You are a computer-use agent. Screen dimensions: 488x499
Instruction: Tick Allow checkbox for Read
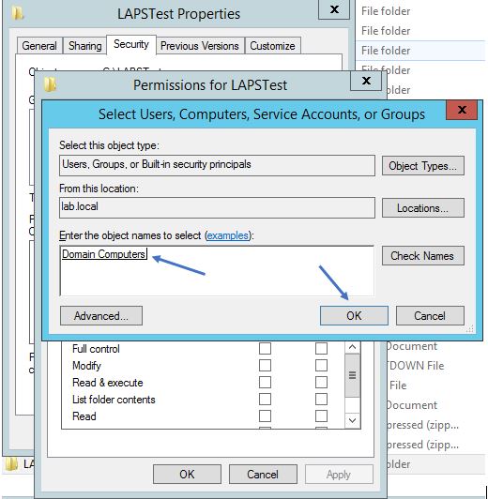coord(265,416)
